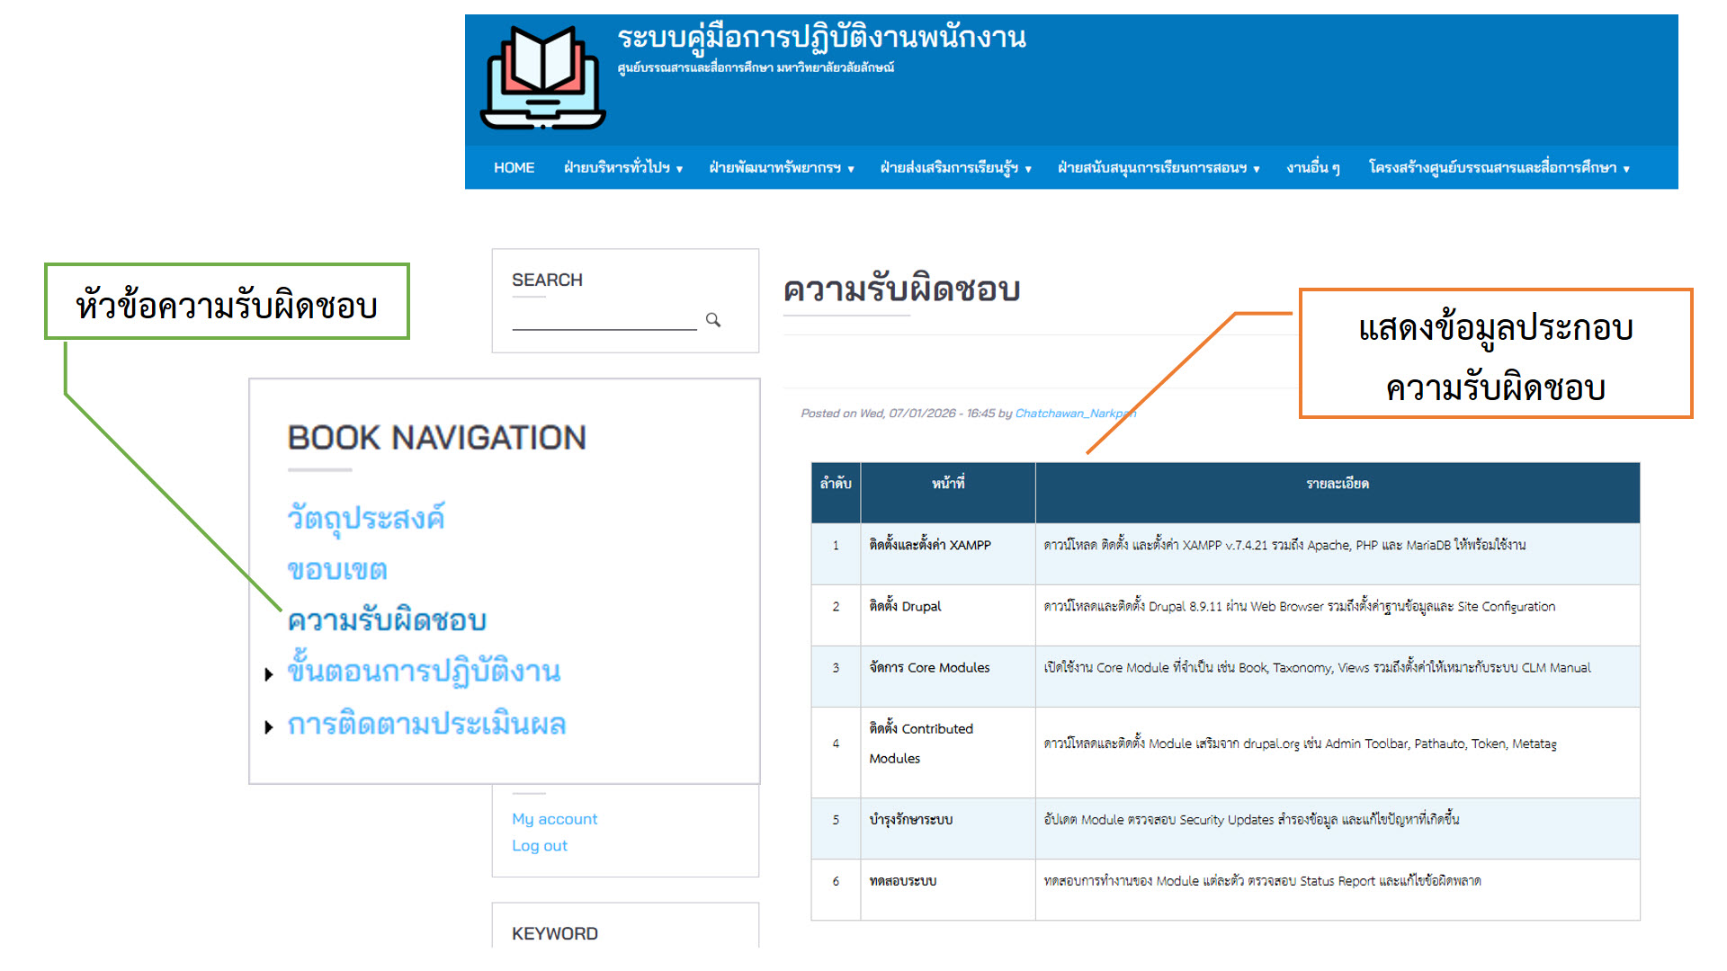Open the วัตถุประสงค์ book link
1727x971 pixels.
click(x=366, y=519)
